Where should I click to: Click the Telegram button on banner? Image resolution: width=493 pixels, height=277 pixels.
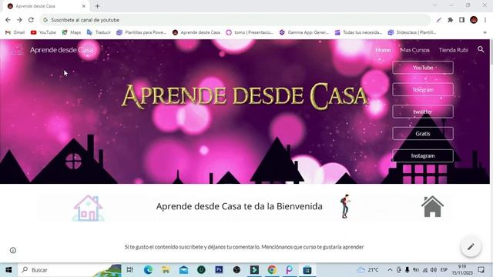tap(423, 89)
